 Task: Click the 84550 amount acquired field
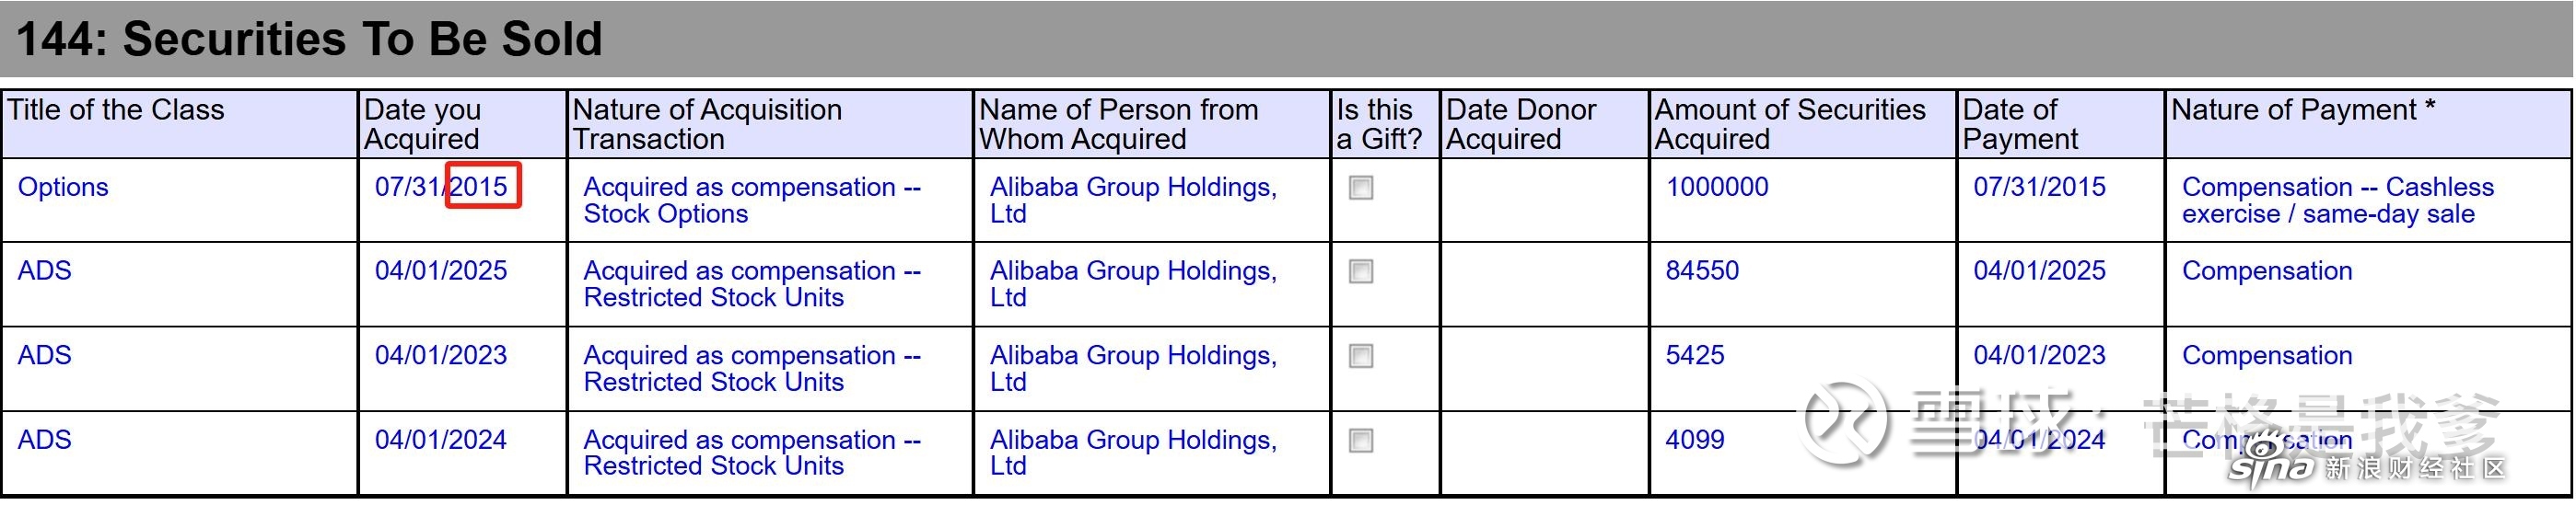click(x=1702, y=270)
